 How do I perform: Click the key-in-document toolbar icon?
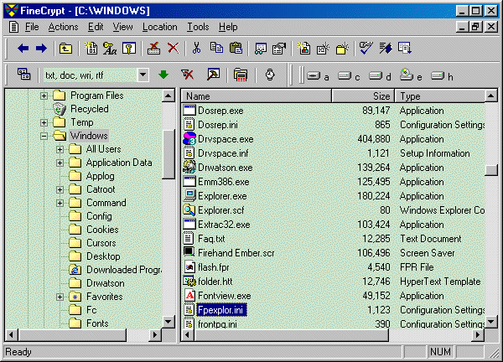pyautogui.click(x=129, y=49)
